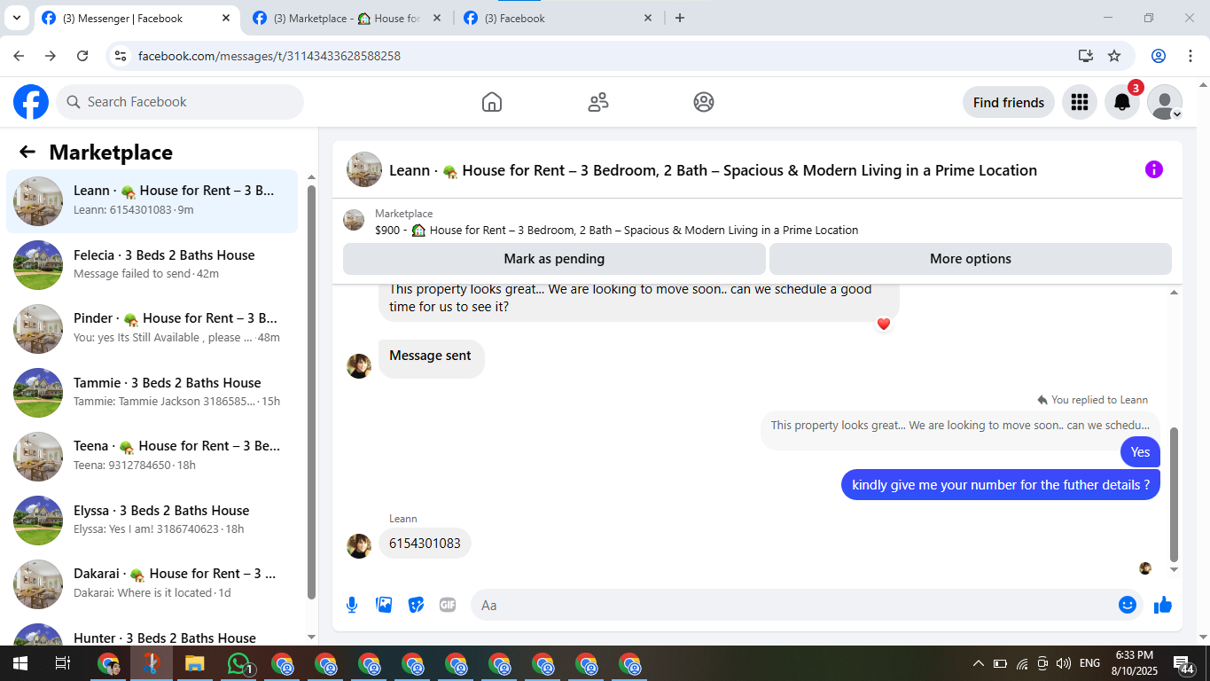
Task: Send a thumbs-up like
Action: click(1163, 605)
